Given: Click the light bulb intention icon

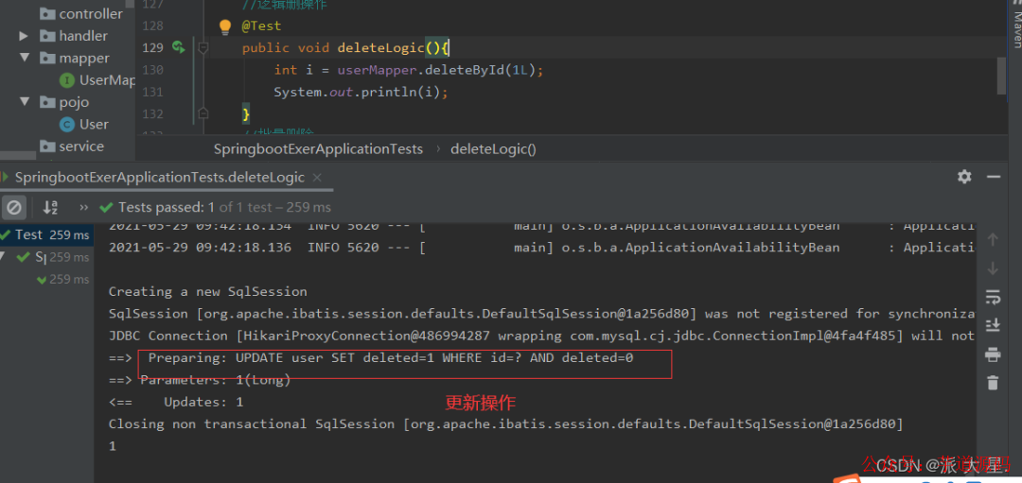Looking at the screenshot, I should pyautogui.click(x=225, y=26).
